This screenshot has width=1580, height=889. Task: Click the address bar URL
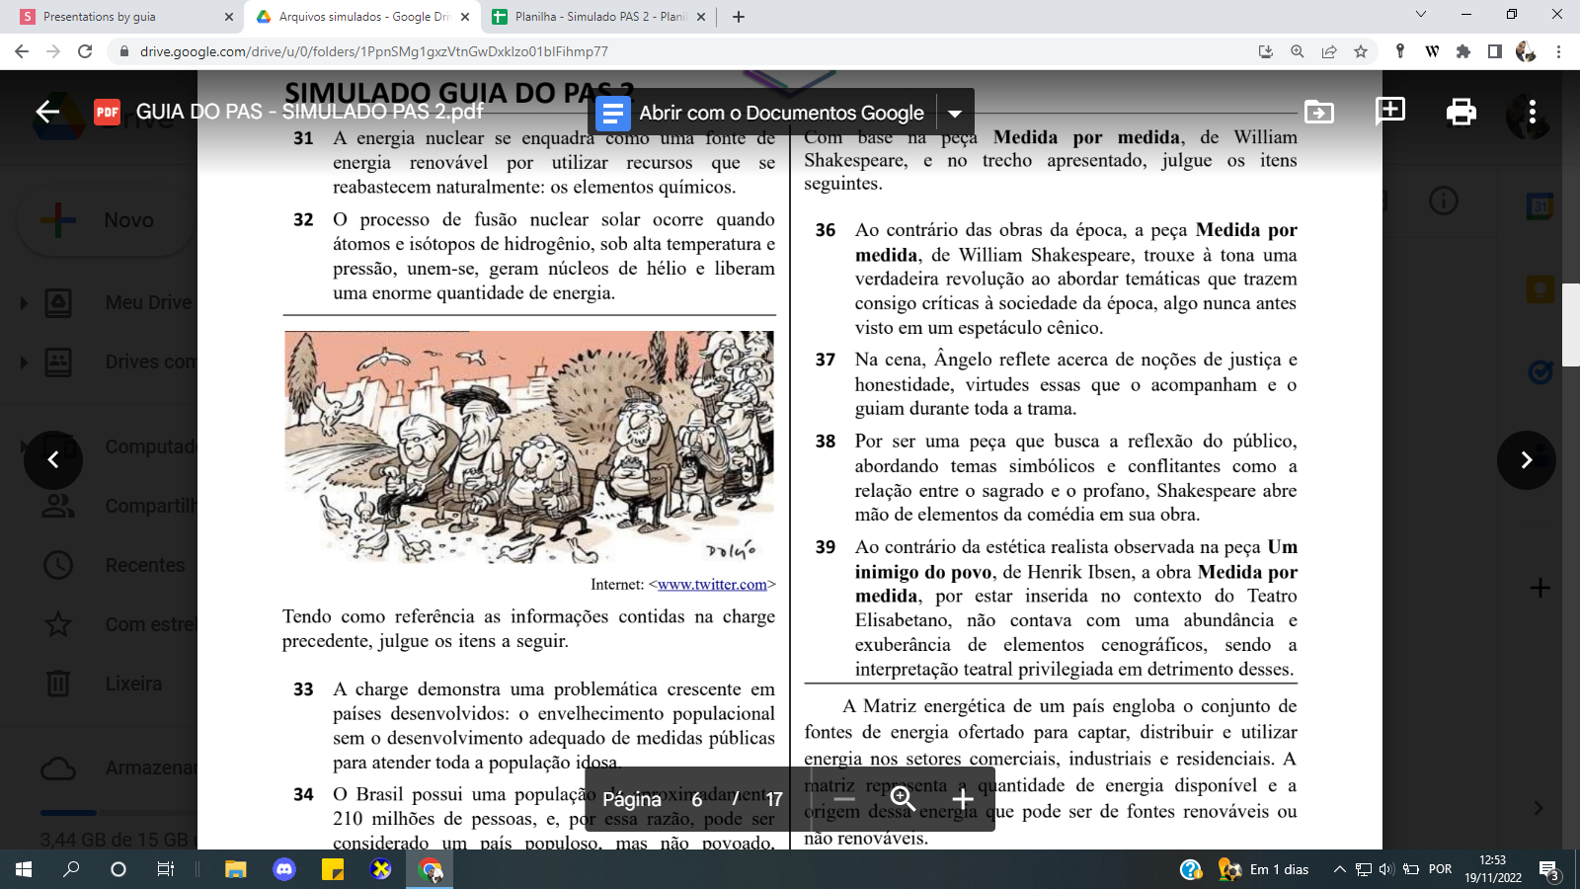(373, 51)
